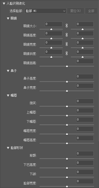This screenshot has width=99, height=188.
Task: Collapse the 鼻子 section
Action: pyautogui.click(x=8, y=71)
